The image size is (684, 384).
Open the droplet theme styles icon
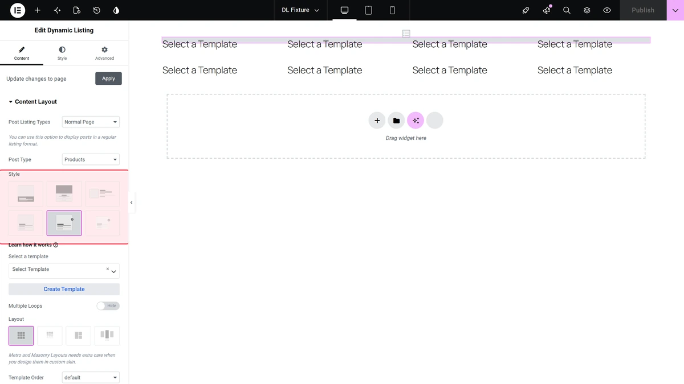pyautogui.click(x=116, y=10)
